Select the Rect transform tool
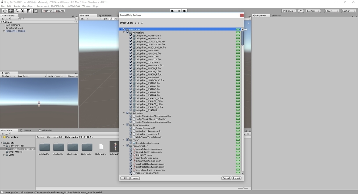 (29, 11)
